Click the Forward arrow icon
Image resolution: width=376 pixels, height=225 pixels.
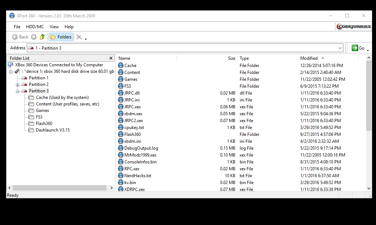[x=34, y=37]
